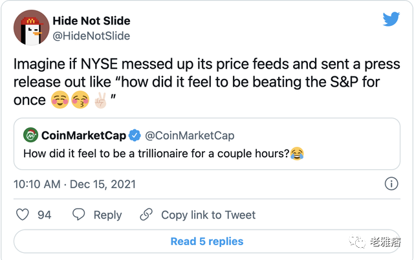Like the tweet with heart icon

point(22,215)
